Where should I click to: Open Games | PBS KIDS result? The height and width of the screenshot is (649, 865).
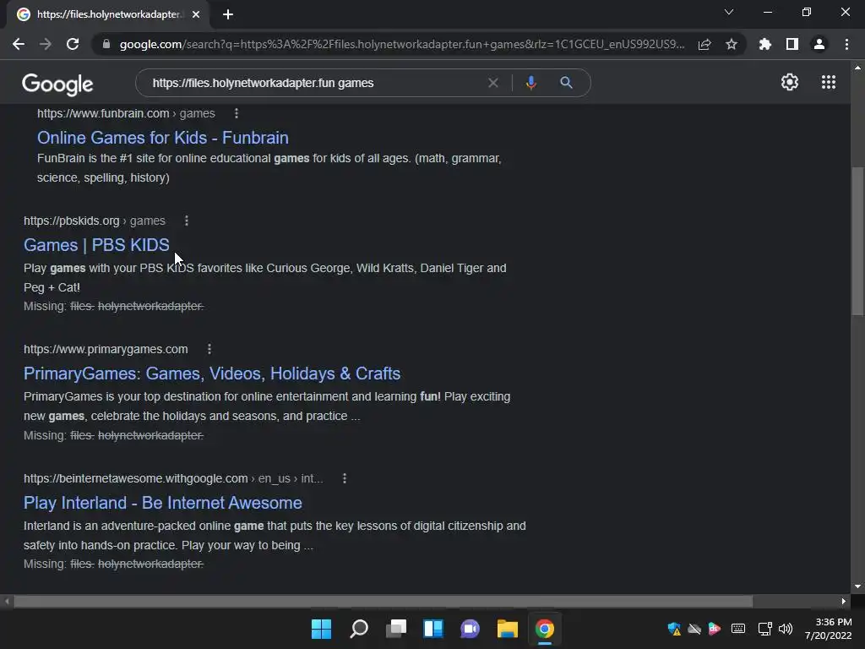click(96, 244)
